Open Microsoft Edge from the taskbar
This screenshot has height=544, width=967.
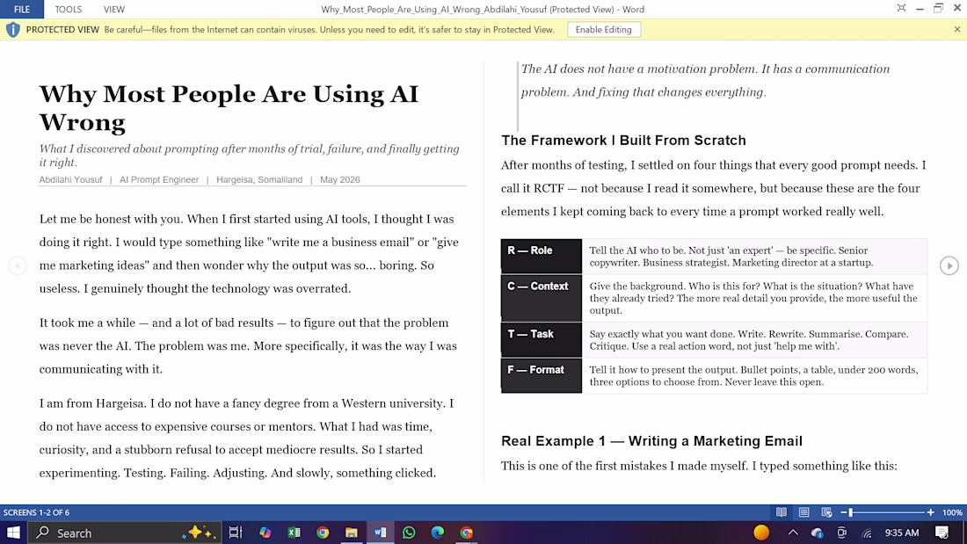click(438, 533)
